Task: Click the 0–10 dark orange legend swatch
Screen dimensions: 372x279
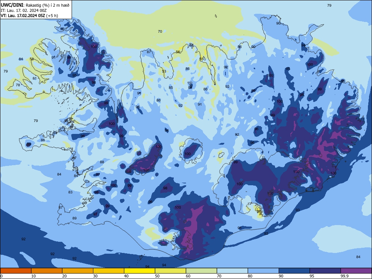Action: coord(16,271)
